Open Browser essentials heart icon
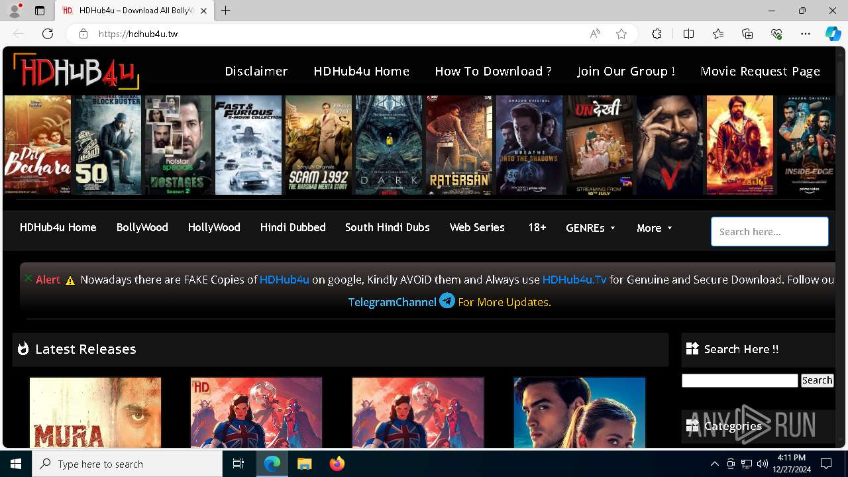This screenshot has width=848, height=477. point(776,34)
